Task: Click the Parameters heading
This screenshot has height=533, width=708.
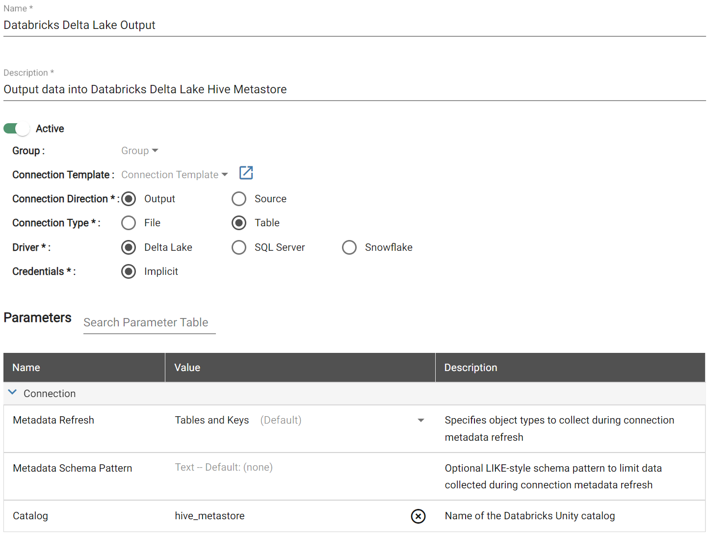Action: tap(37, 318)
